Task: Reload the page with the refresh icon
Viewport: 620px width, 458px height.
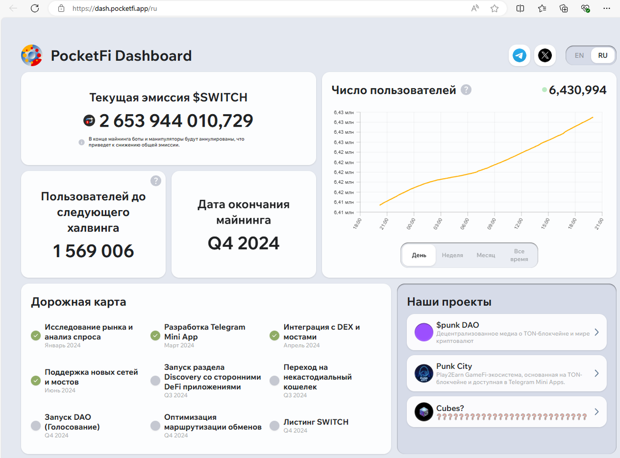Action: tap(35, 8)
